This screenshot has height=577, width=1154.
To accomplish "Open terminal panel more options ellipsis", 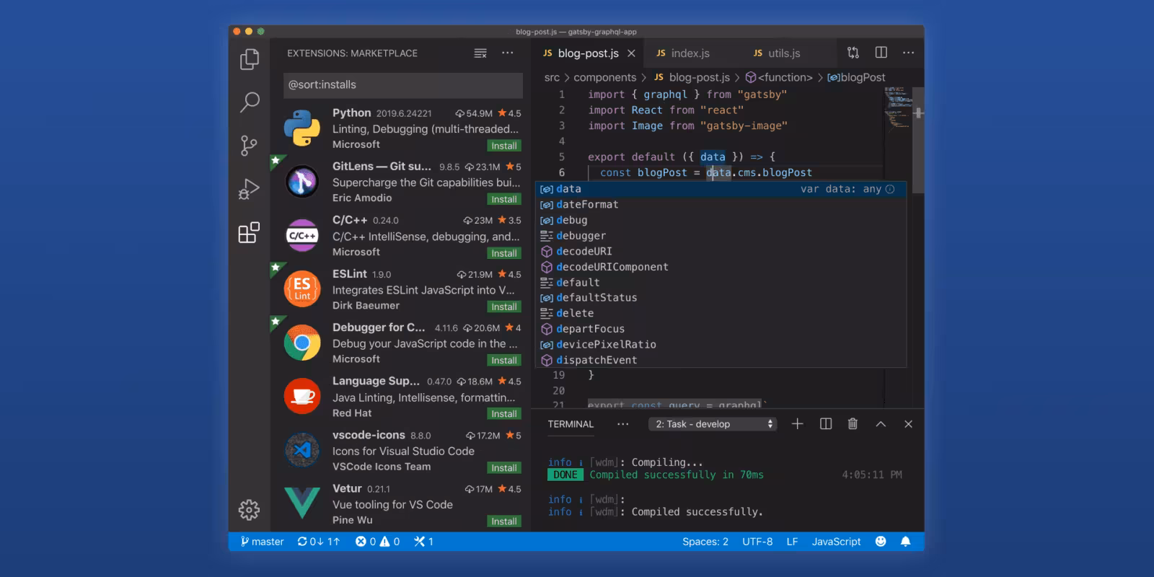I will [x=622, y=424].
